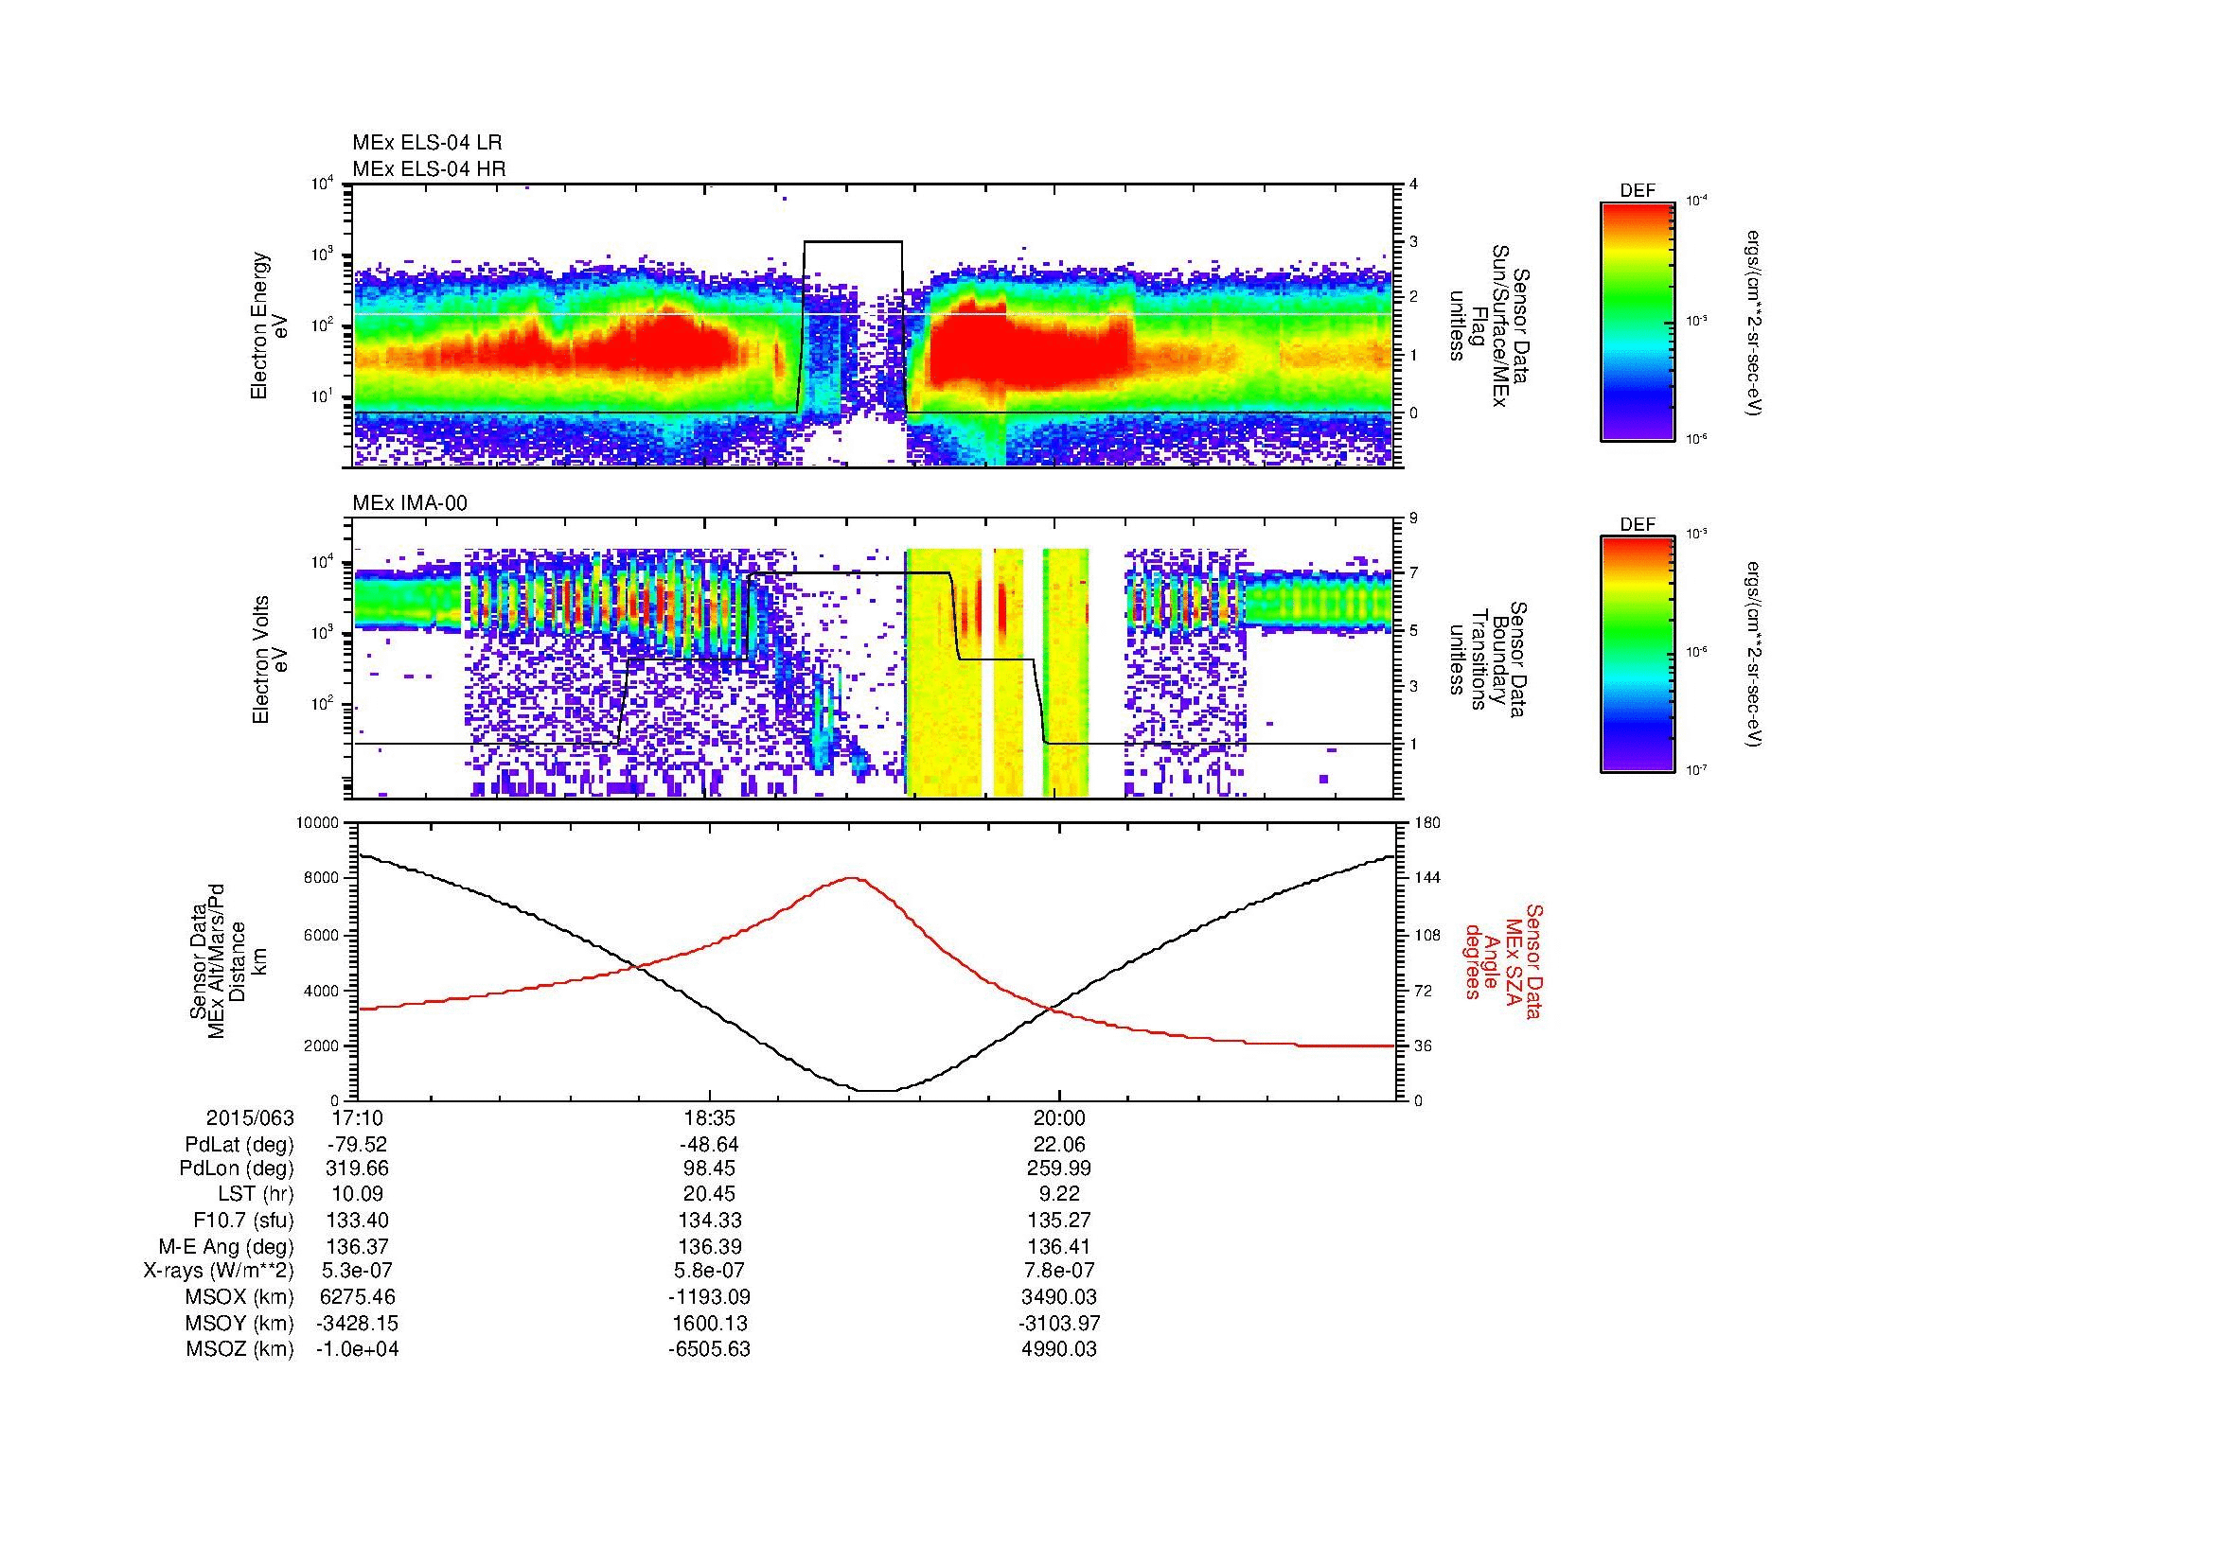
Task: Click the LST value 9.22
Action: pos(1060,1194)
